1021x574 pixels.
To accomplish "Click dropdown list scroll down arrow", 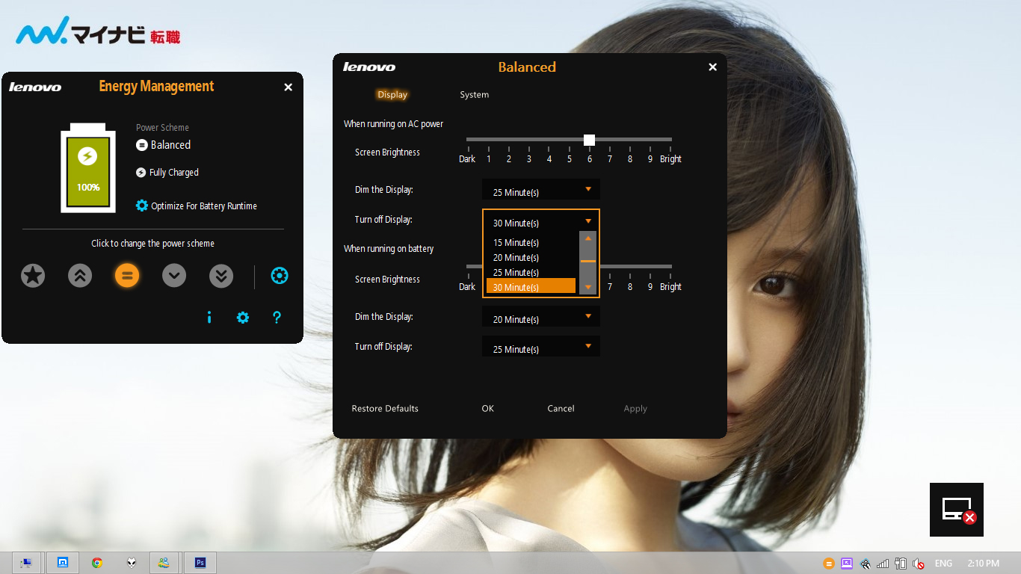I will point(588,288).
